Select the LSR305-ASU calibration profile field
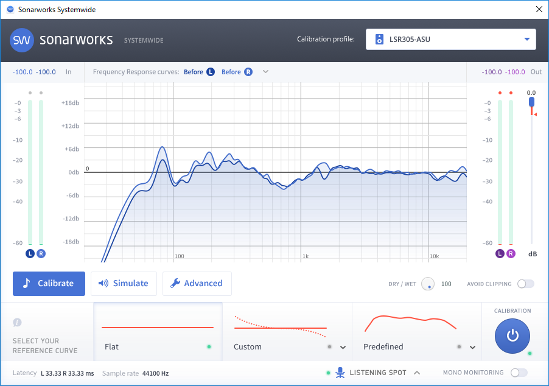The image size is (549, 386). click(450, 39)
